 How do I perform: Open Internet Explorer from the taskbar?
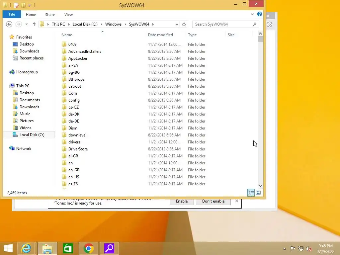coord(26,248)
